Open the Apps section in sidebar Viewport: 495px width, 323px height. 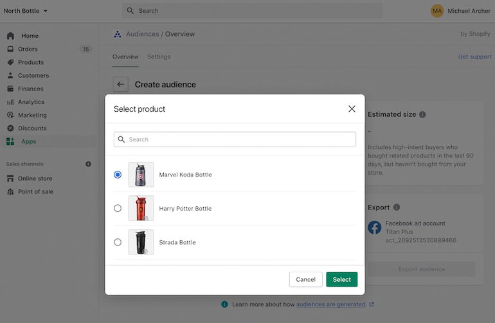[28, 141]
